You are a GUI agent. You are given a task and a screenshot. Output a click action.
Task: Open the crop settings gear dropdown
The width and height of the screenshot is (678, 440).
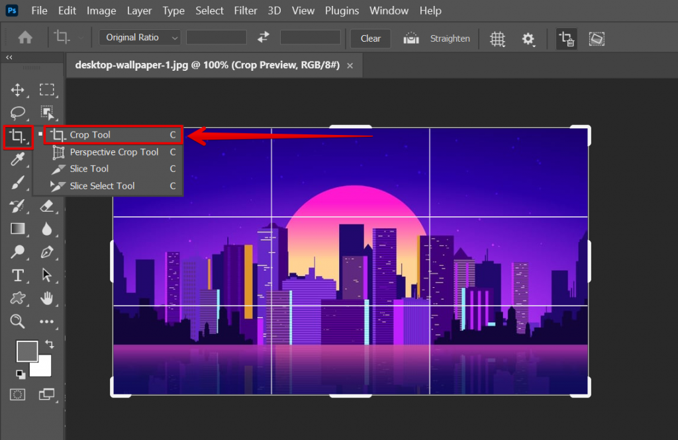(528, 39)
